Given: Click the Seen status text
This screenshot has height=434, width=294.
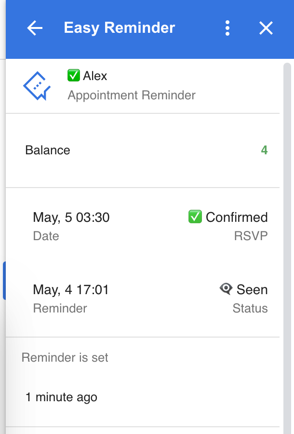Looking at the screenshot, I should pyautogui.click(x=252, y=290).
